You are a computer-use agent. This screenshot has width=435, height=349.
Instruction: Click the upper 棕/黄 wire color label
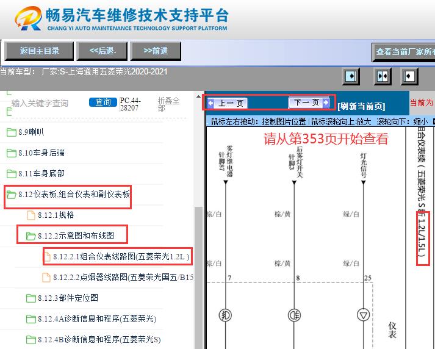[282, 214]
